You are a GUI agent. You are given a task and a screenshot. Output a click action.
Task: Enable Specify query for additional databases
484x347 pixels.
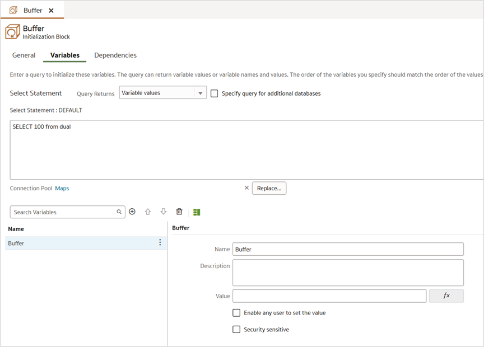click(214, 93)
